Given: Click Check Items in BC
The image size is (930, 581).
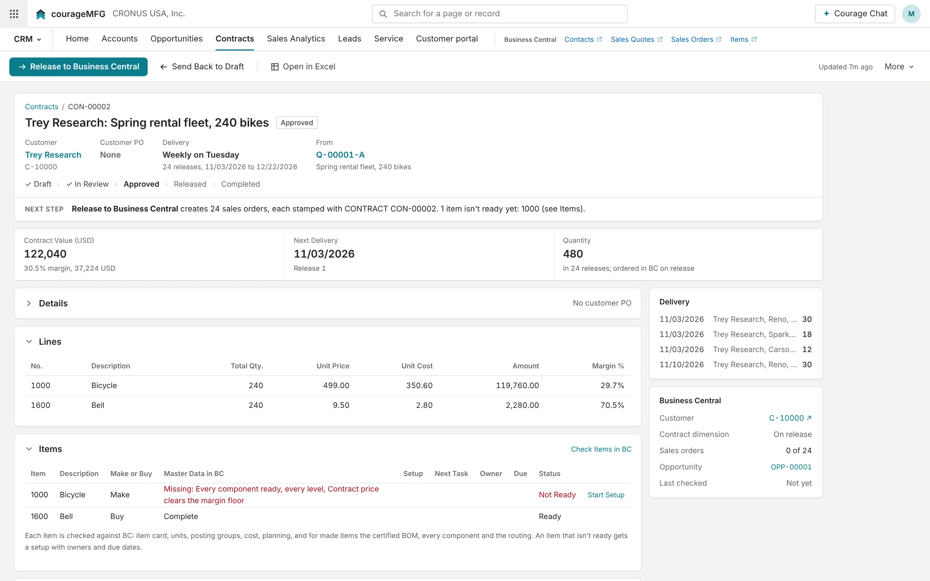Looking at the screenshot, I should (x=601, y=449).
